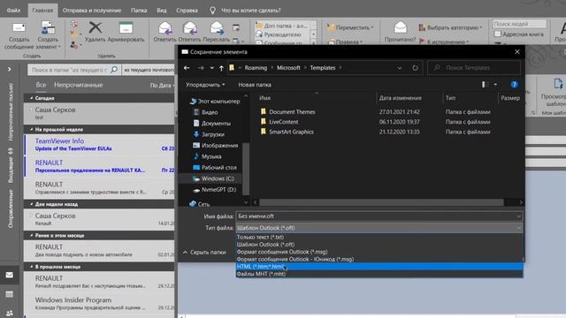Select Windows (C:) in navigation tree
The height and width of the screenshot is (318, 566).
213,178
